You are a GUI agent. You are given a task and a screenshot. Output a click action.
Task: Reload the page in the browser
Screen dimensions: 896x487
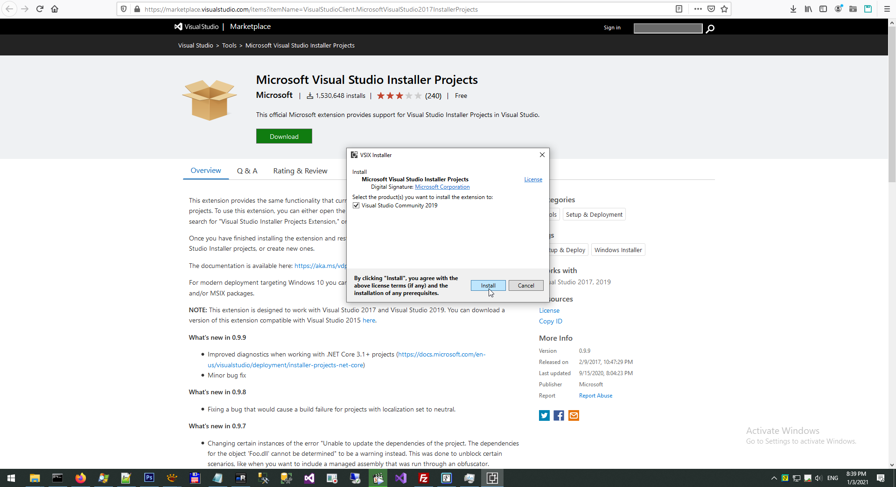(40, 9)
